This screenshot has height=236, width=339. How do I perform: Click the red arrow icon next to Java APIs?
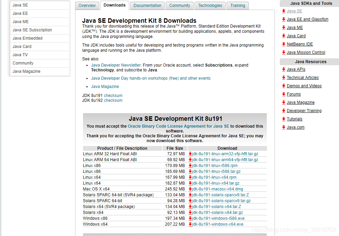point(284,69)
